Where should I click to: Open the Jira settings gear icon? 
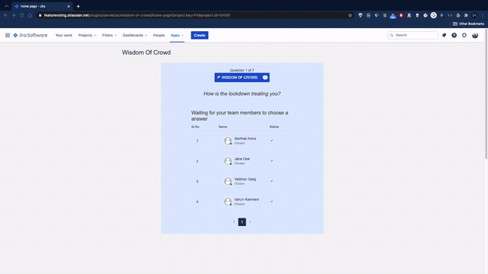click(x=464, y=36)
